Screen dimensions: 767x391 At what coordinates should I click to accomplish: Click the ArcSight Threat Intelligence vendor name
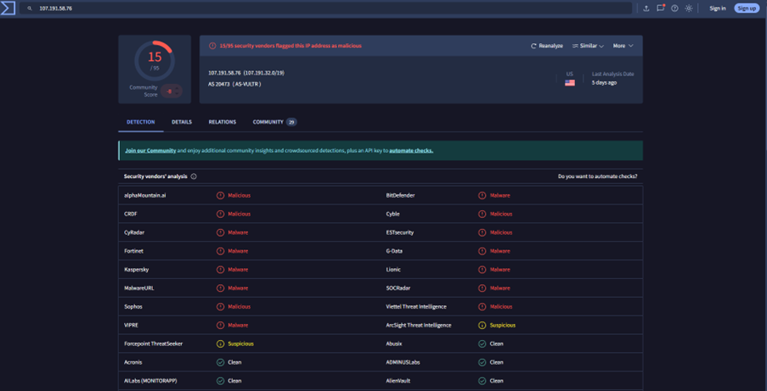419,326
